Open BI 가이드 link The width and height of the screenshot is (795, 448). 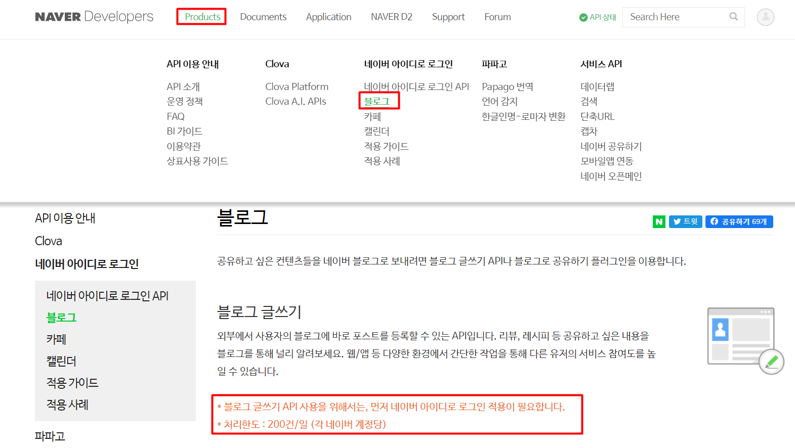pyautogui.click(x=184, y=131)
